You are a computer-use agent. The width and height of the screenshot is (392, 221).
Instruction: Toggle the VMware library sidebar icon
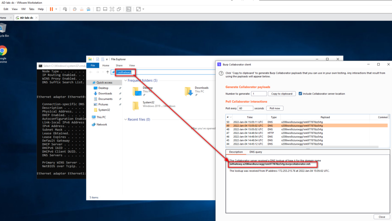(98, 9)
